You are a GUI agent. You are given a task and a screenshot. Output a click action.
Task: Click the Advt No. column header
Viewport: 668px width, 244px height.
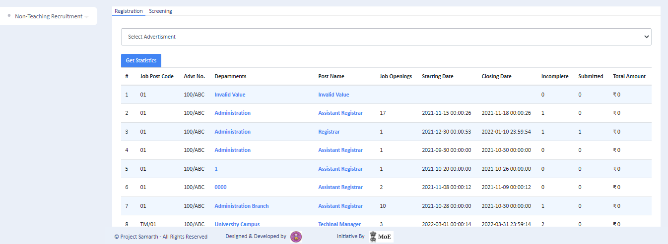click(194, 76)
